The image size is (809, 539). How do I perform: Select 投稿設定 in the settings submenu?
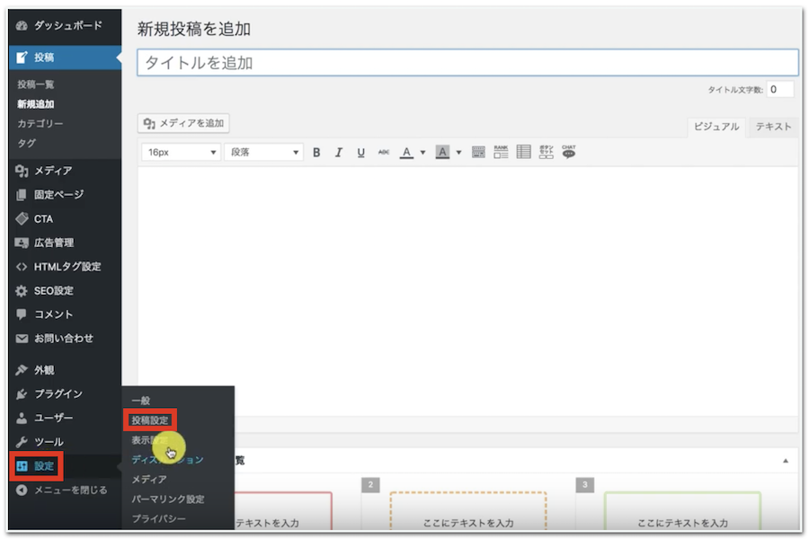click(149, 420)
